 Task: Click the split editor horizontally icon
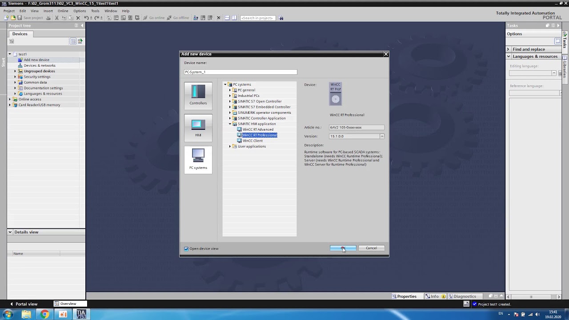click(x=227, y=18)
